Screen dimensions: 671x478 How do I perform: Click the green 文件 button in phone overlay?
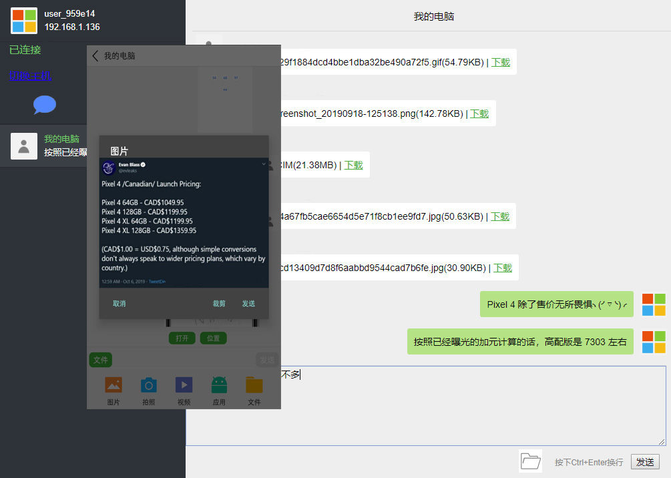click(x=101, y=360)
